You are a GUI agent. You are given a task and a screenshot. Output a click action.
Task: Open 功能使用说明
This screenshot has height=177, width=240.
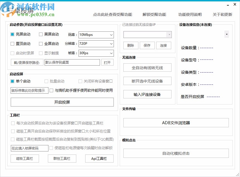pyautogui.click(x=190, y=15)
